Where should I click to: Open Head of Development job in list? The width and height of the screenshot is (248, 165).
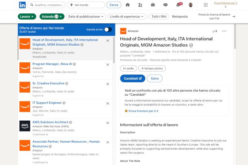click(65, 42)
